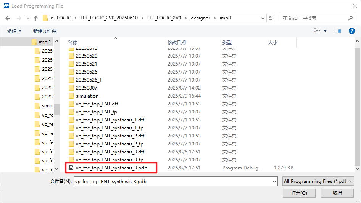The width and height of the screenshot is (361, 203).
Task: Open help with question mark icon
Action: [x=351, y=31]
